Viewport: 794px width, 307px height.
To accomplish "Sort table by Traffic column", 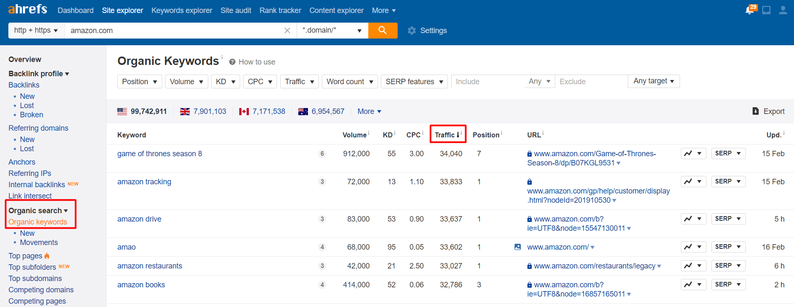I will click(x=447, y=135).
